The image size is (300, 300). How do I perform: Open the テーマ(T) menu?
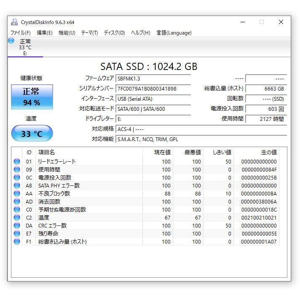[x=89, y=33]
